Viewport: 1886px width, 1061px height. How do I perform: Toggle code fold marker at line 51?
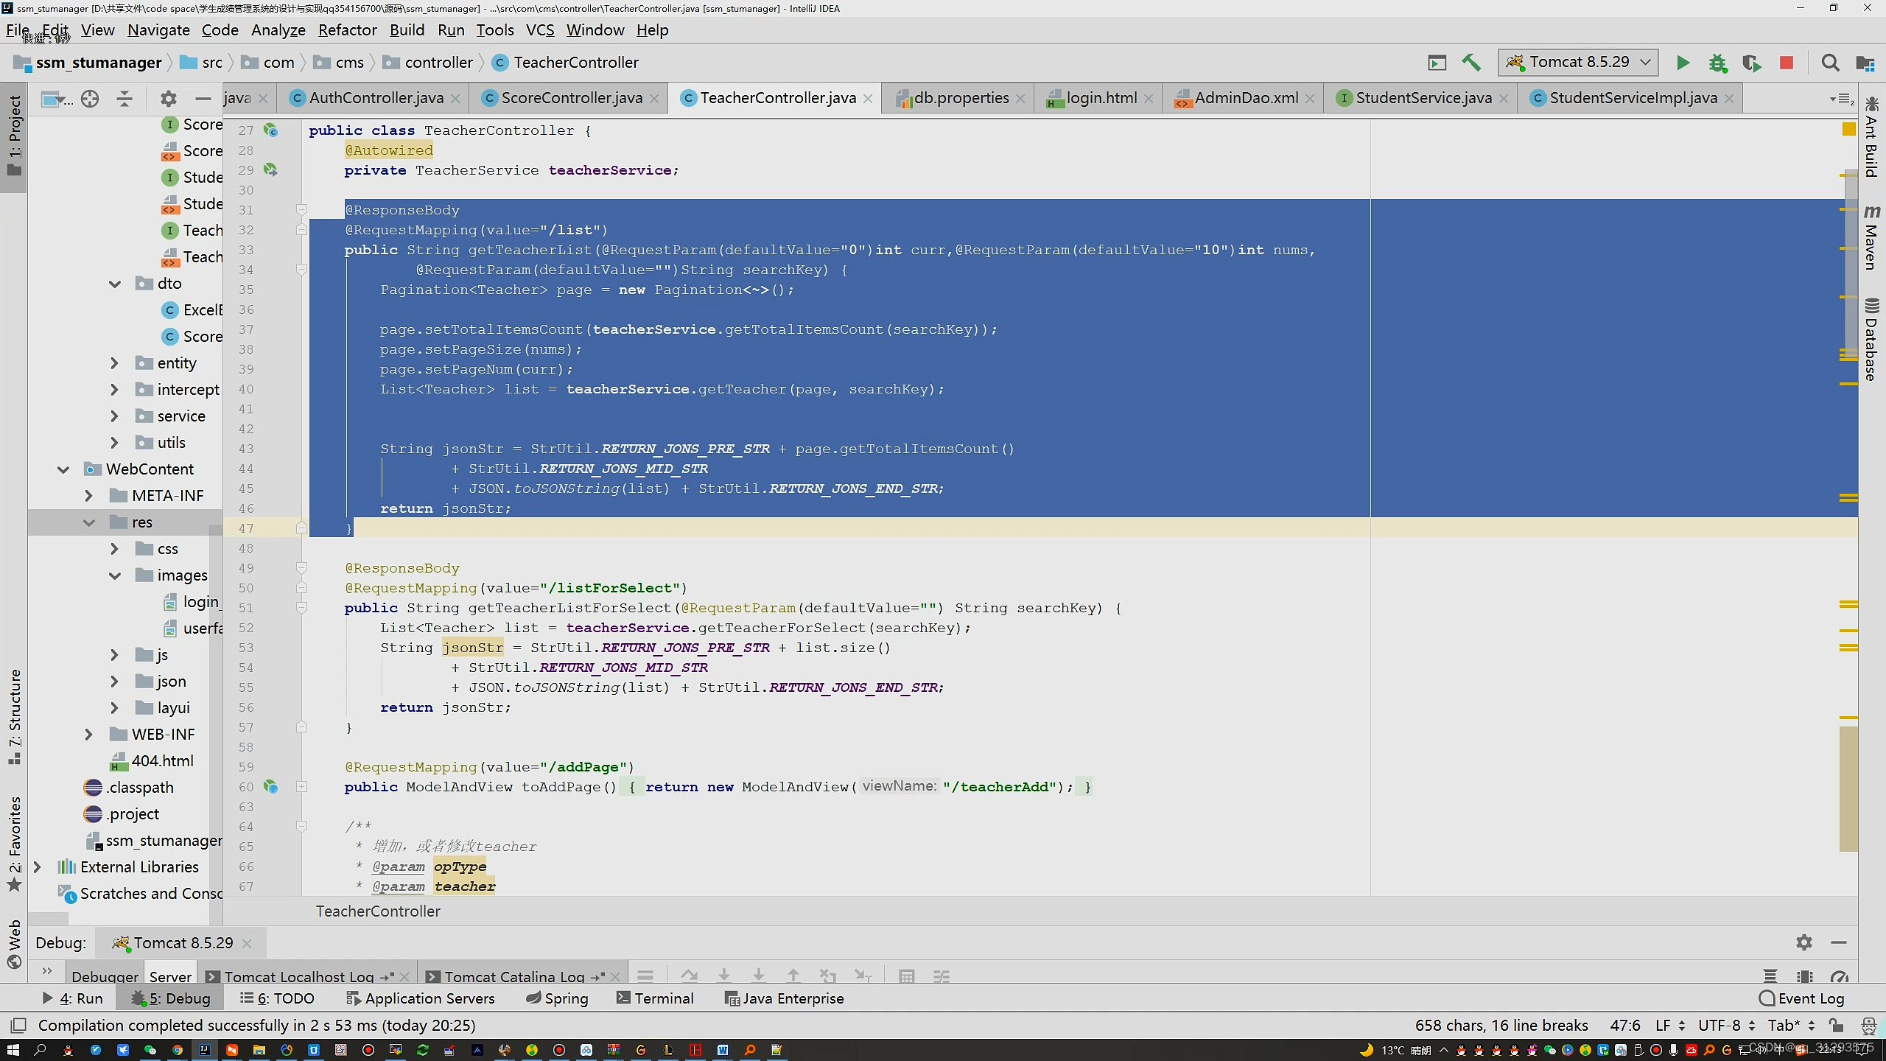pos(301,608)
